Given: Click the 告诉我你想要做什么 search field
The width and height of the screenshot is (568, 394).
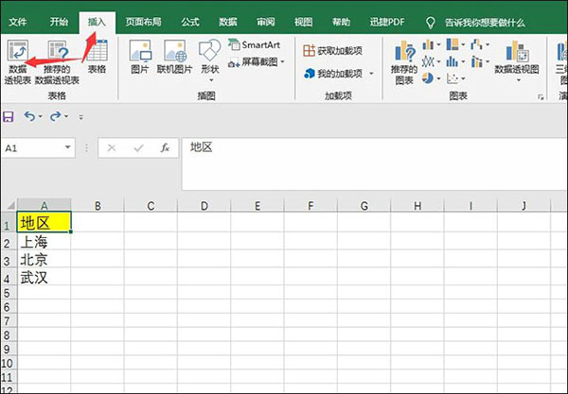Looking at the screenshot, I should point(490,20).
